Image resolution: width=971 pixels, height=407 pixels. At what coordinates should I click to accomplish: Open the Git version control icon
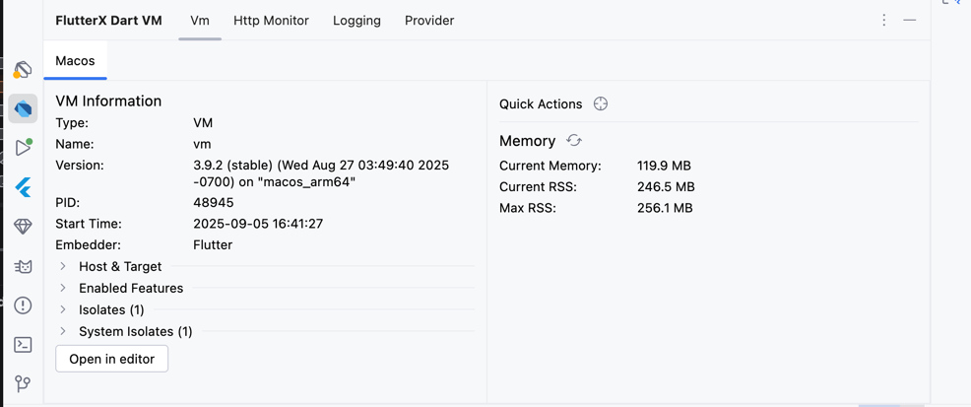pos(23,383)
